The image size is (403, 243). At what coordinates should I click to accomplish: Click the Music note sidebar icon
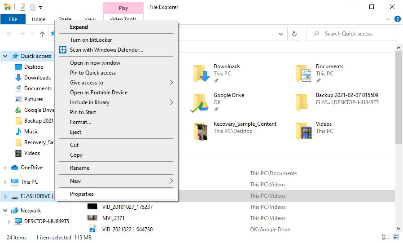click(x=18, y=132)
